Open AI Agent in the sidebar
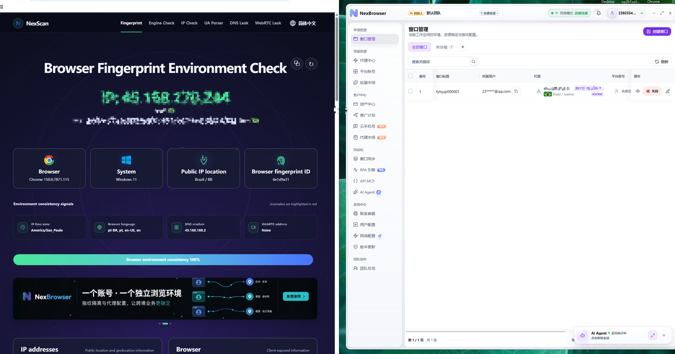675x354 pixels. pyautogui.click(x=375, y=192)
